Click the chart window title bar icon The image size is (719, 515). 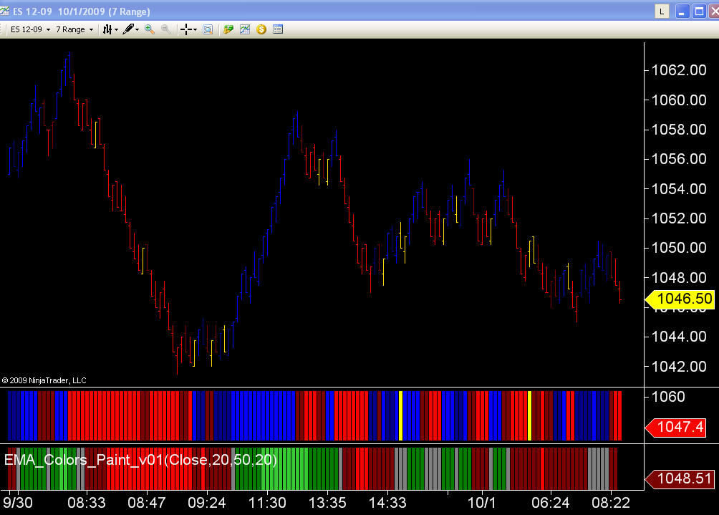pos(4,11)
